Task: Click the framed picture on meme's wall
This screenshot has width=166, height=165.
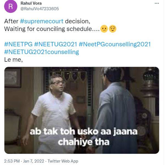Action: (x=13, y=78)
